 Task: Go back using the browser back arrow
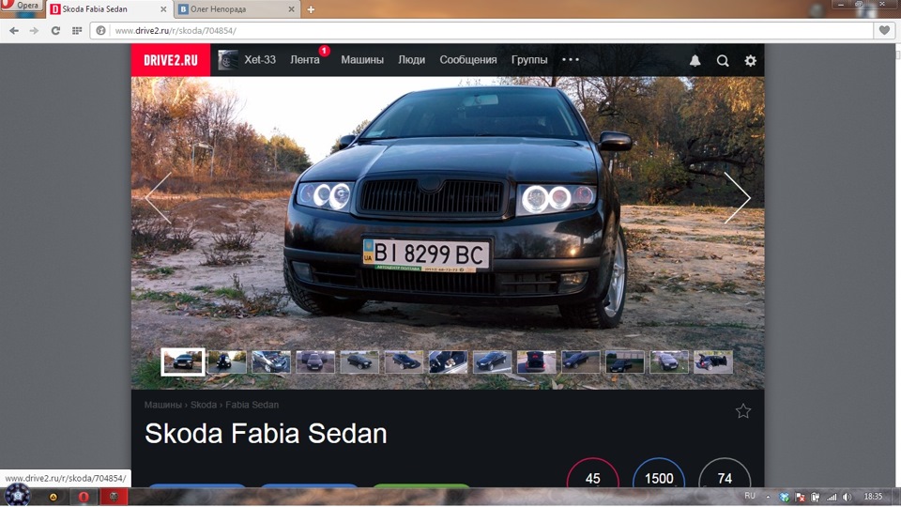pyautogui.click(x=14, y=30)
